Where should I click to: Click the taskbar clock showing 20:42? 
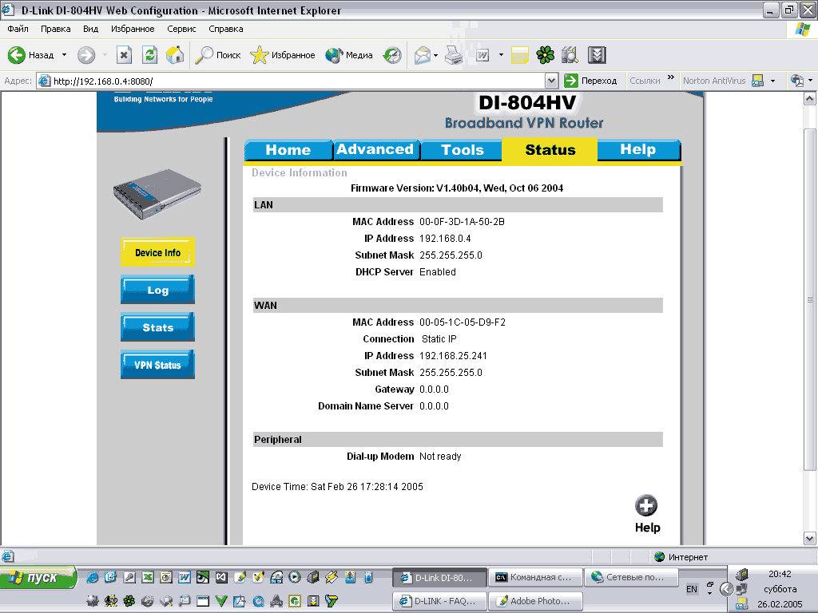point(780,574)
